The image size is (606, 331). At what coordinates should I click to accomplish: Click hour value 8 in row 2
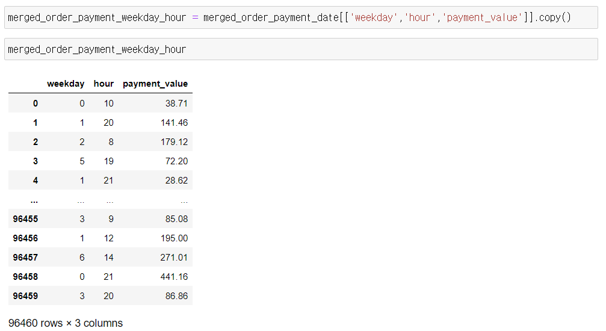pos(111,142)
